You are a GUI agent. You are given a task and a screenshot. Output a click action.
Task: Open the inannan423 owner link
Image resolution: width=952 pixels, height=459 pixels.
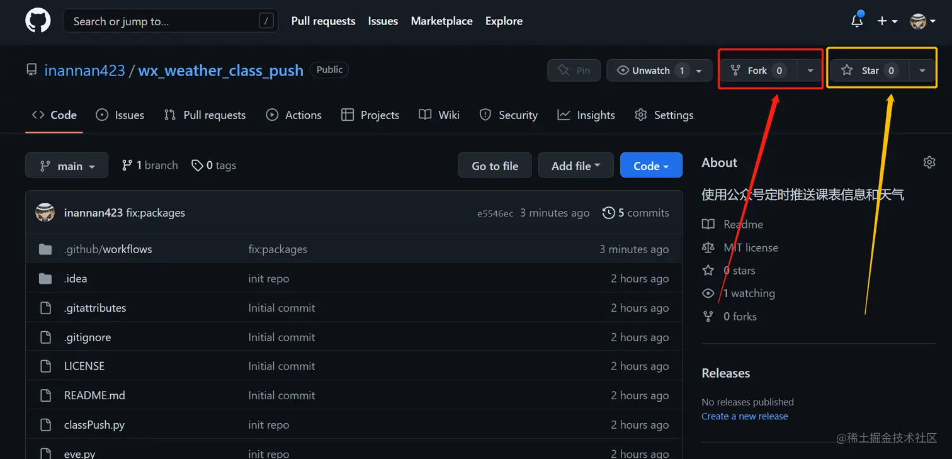pyautogui.click(x=84, y=71)
